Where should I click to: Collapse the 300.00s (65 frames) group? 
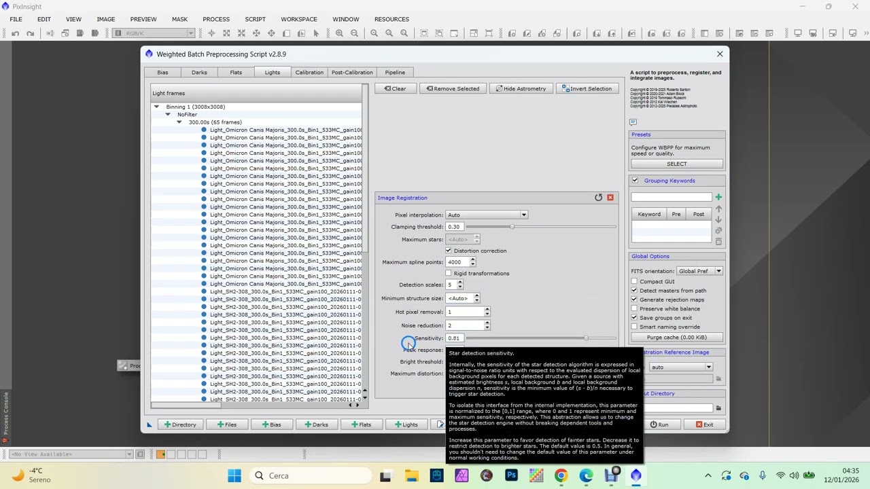[179, 122]
